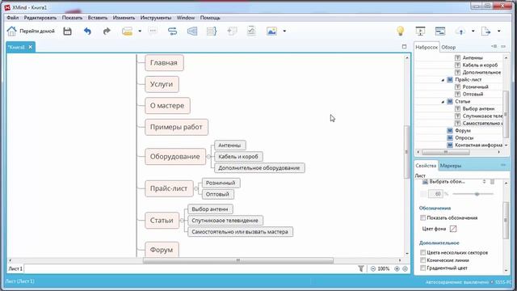Select the О мастере topic
Screen dimensions: 517x291
coord(167,106)
